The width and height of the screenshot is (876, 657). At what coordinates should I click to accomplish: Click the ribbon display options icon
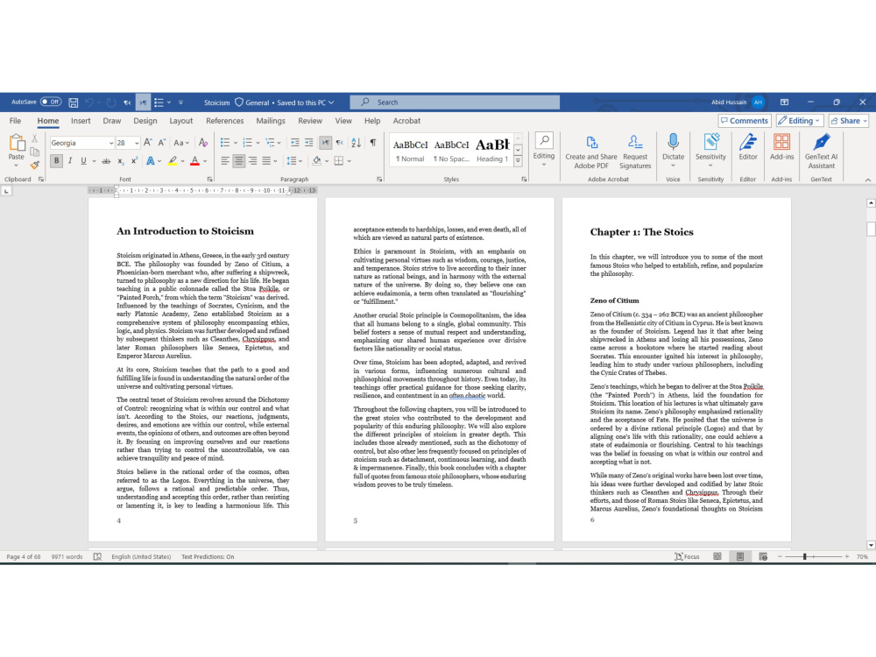click(x=784, y=102)
